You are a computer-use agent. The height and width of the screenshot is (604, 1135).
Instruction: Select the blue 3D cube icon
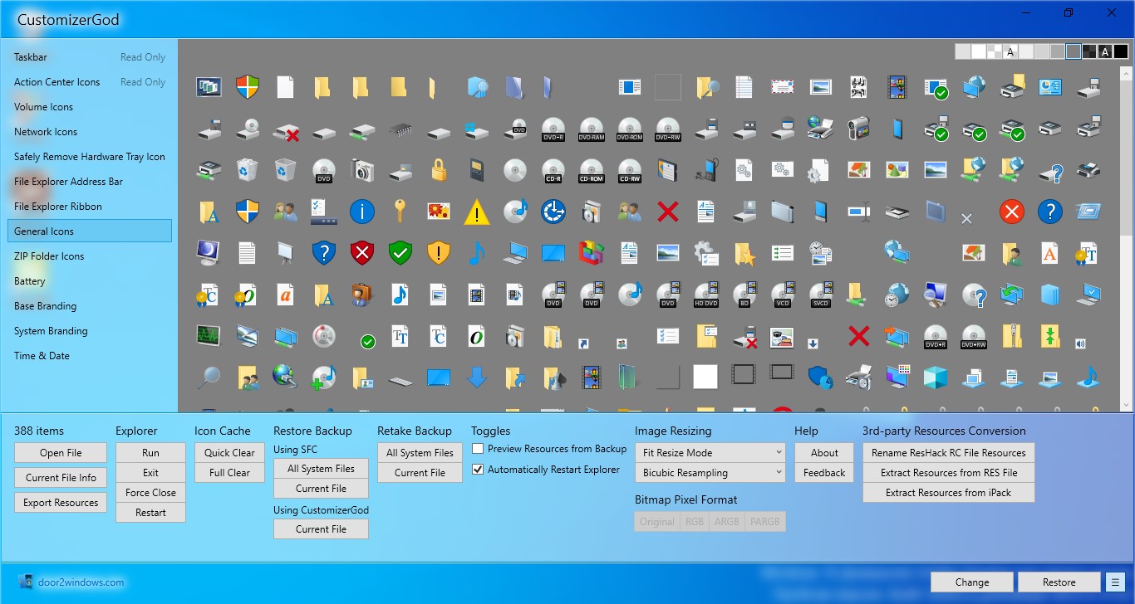[x=935, y=377]
